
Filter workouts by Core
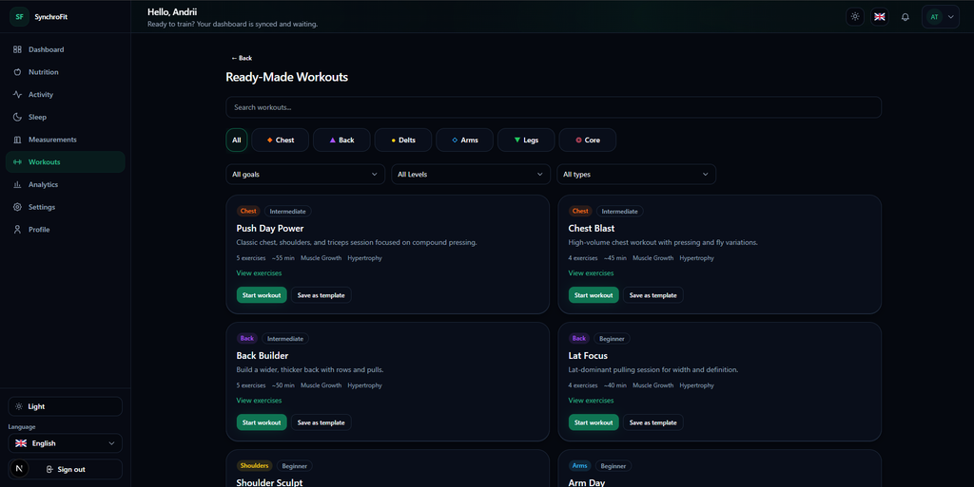(x=588, y=140)
